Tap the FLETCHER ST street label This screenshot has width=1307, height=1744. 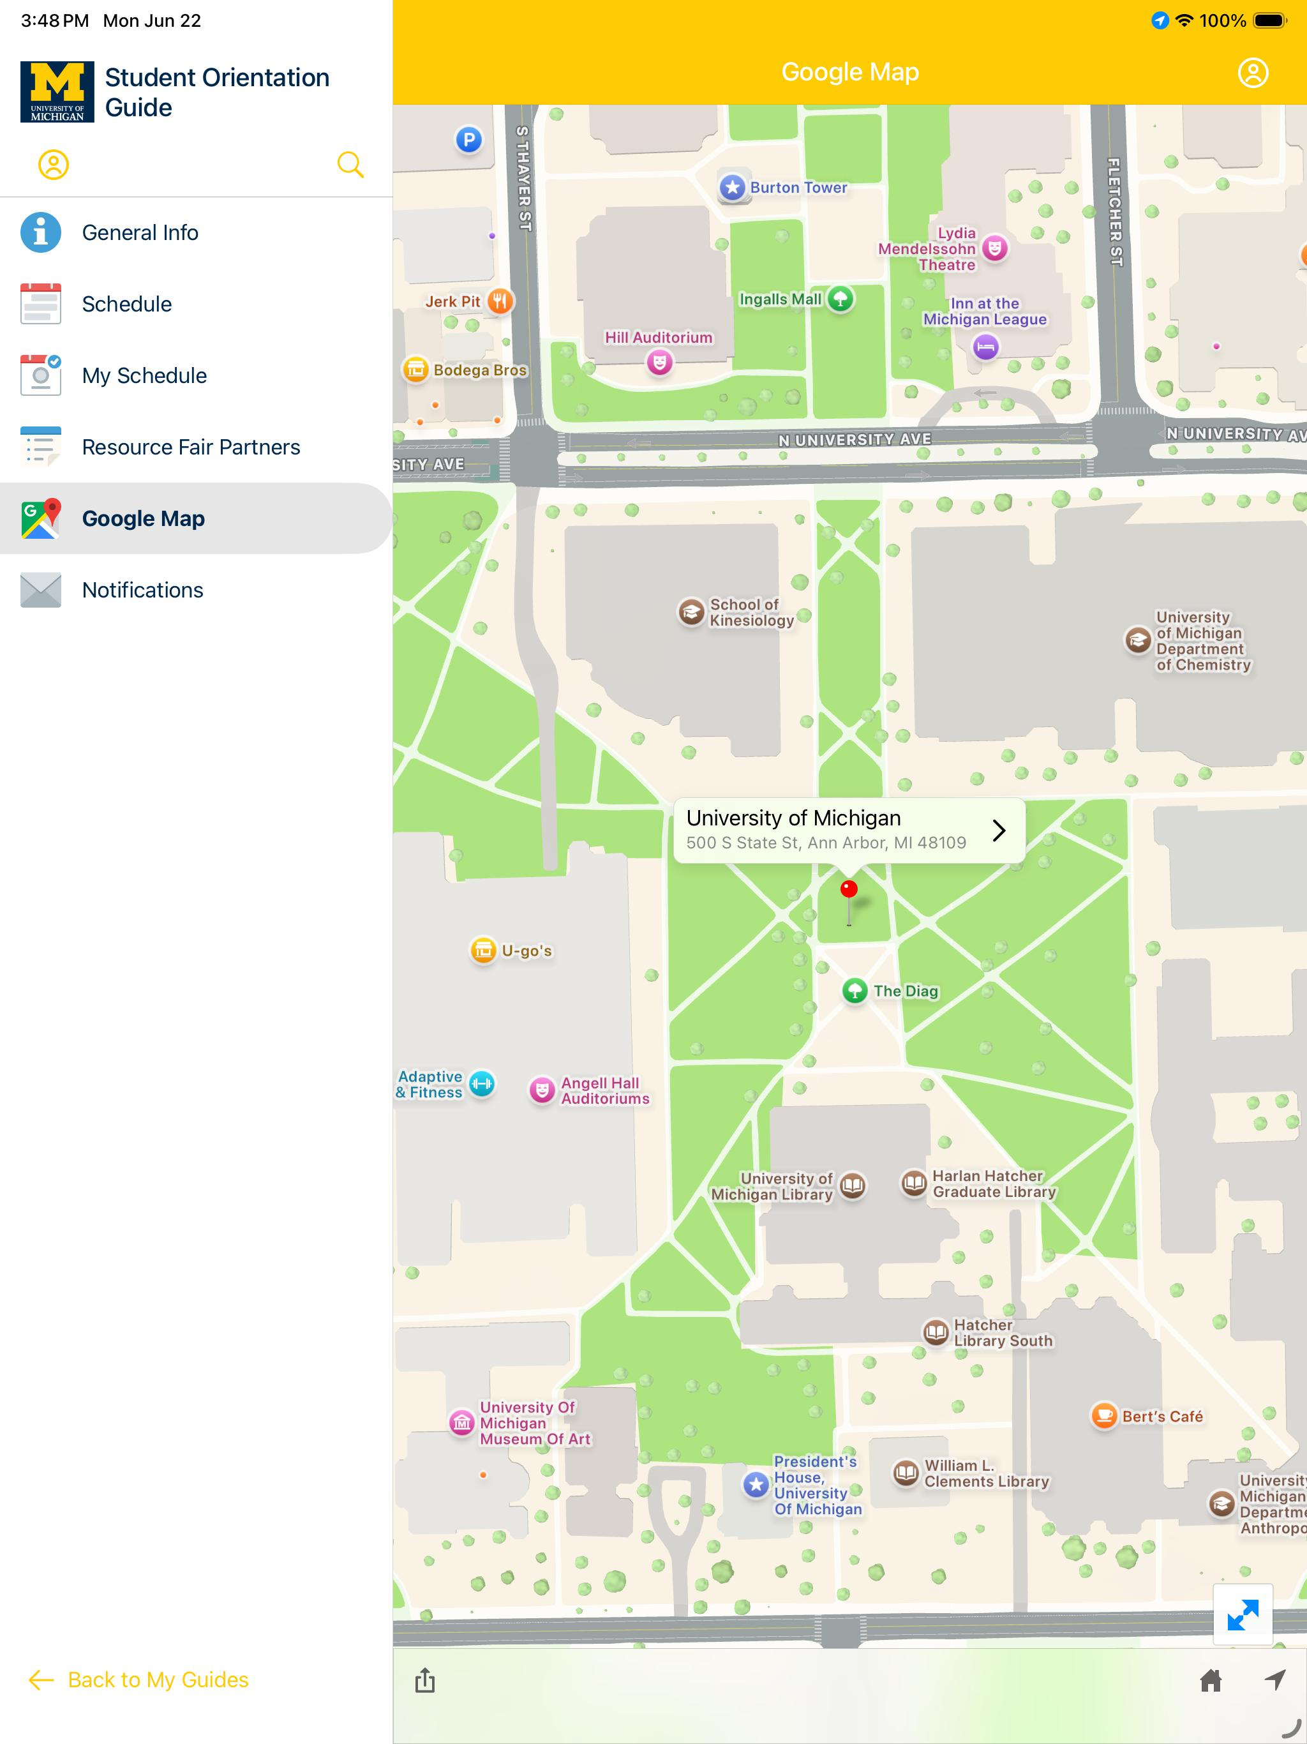(x=1114, y=212)
